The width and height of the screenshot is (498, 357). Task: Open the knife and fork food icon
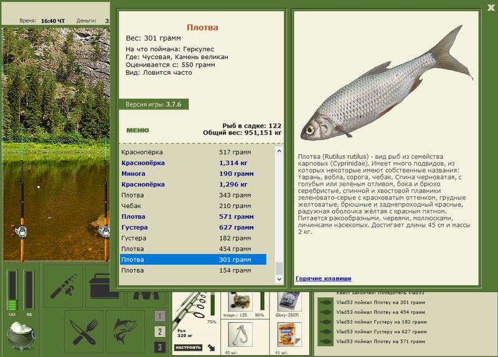tap(84, 332)
